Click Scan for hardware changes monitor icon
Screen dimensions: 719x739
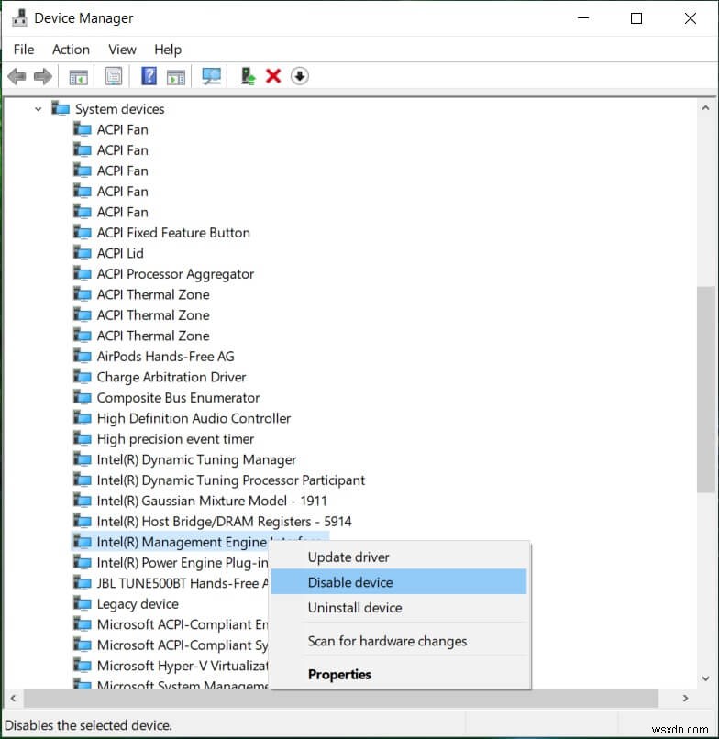coord(211,76)
